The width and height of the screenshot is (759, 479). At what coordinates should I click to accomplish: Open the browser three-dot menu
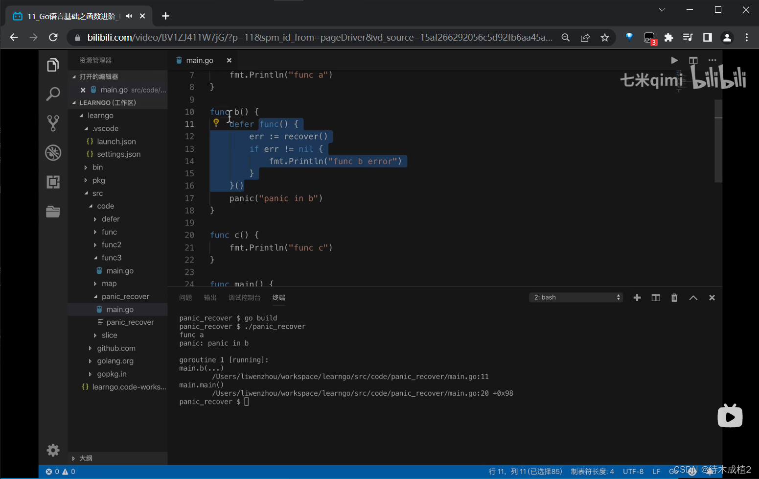pos(747,38)
